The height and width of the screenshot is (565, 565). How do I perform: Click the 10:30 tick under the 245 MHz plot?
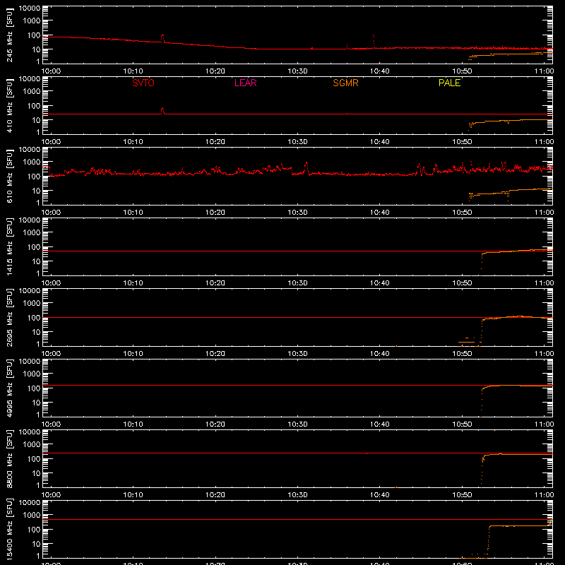(x=297, y=71)
